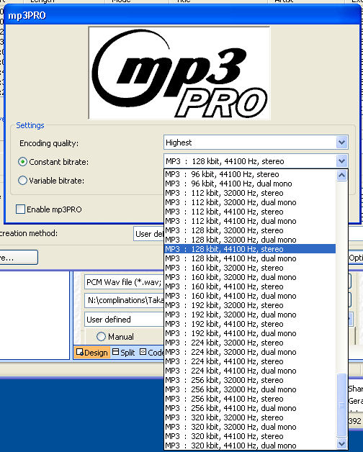Choose MP3 112 kbit 44100 Hz stereo
This screenshot has width=363, height=452.
[x=250, y=212]
